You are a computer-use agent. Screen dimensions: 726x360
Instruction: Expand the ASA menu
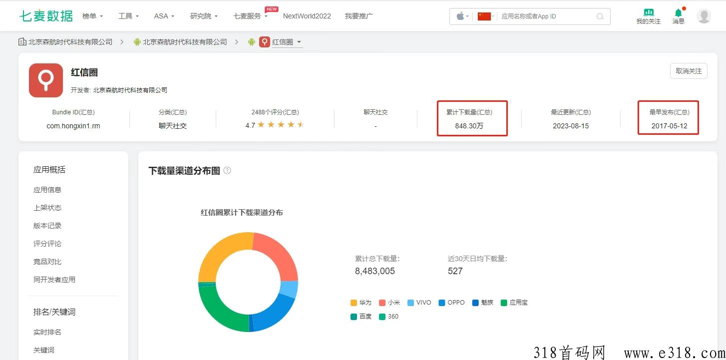(x=164, y=16)
